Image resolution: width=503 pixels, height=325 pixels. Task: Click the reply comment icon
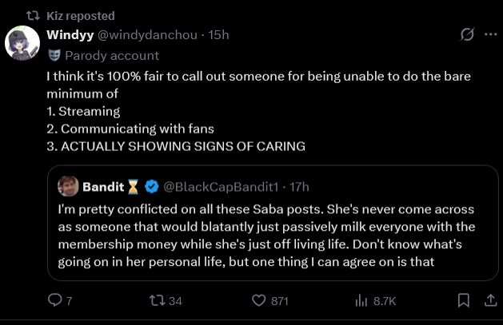[55, 300]
